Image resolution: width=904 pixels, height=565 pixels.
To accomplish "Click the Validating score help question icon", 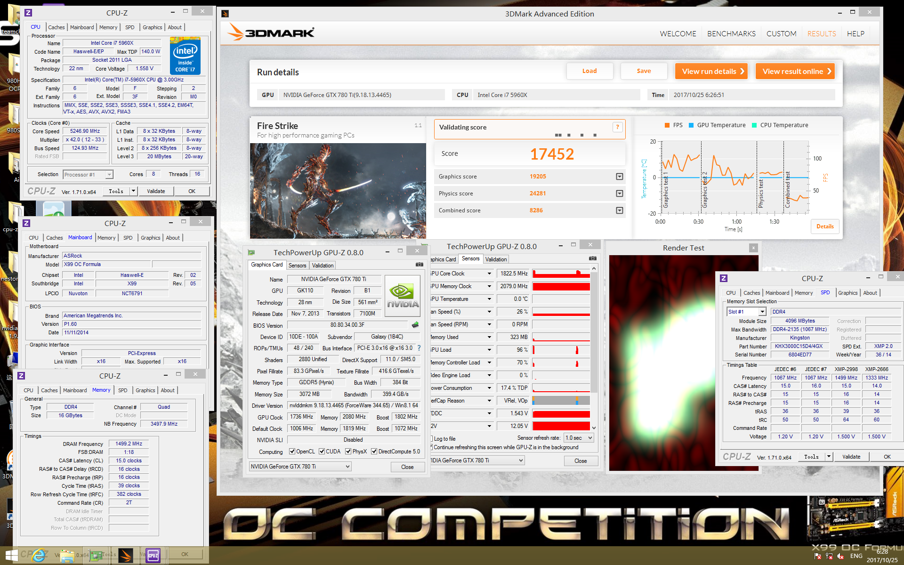I will coord(617,127).
